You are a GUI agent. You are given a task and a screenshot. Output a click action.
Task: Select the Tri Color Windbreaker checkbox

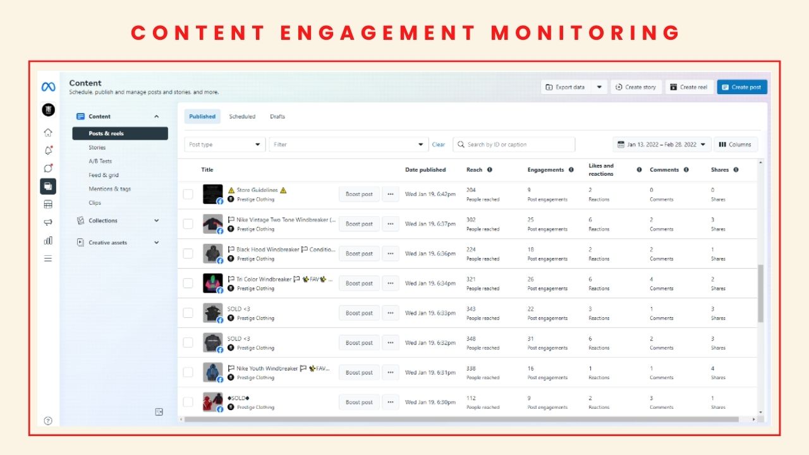(188, 283)
